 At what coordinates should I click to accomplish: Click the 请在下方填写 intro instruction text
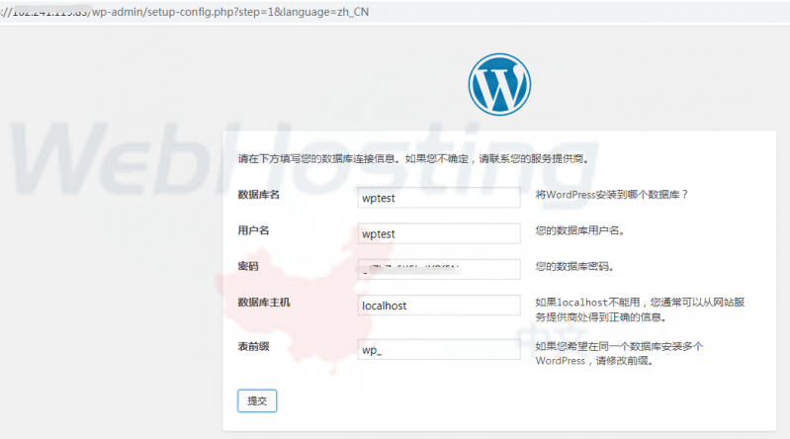pos(413,158)
